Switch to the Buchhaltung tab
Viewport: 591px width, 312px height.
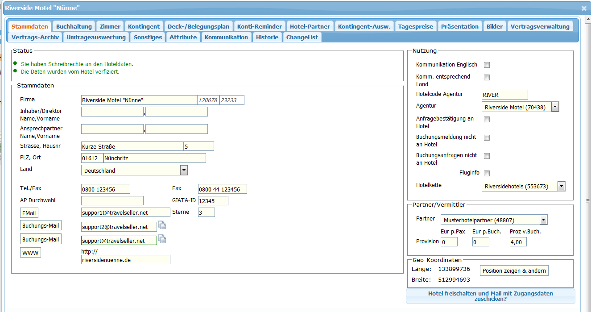(x=74, y=26)
